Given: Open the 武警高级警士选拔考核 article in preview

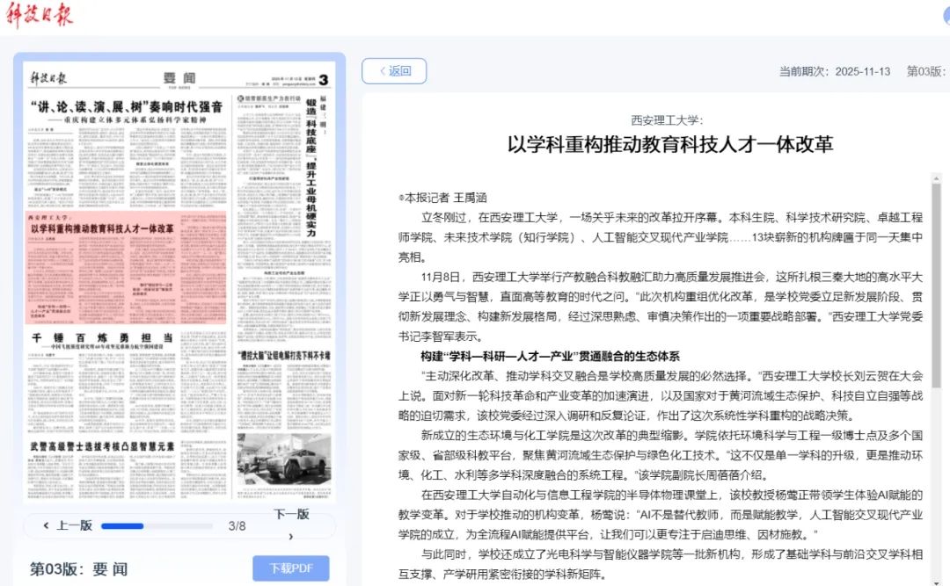Looking at the screenshot, I should click(x=102, y=446).
